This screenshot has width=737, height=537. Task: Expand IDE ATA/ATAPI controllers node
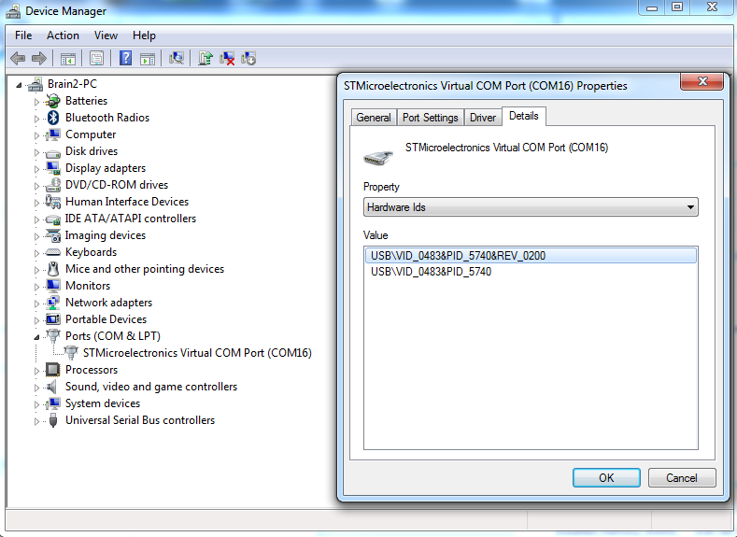coord(36,219)
